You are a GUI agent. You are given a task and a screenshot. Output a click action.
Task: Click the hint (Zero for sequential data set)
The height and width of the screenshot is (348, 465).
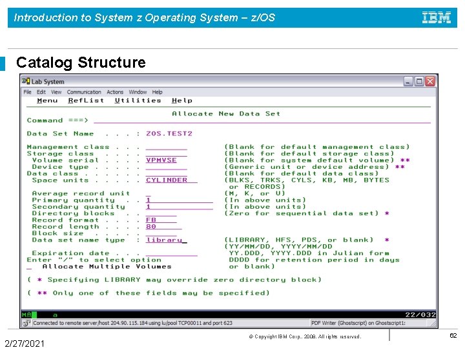point(302,213)
